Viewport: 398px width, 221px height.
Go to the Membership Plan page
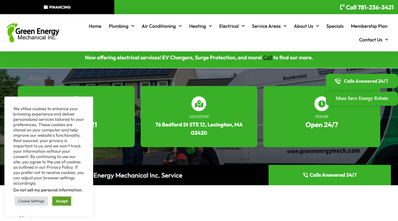(x=369, y=26)
